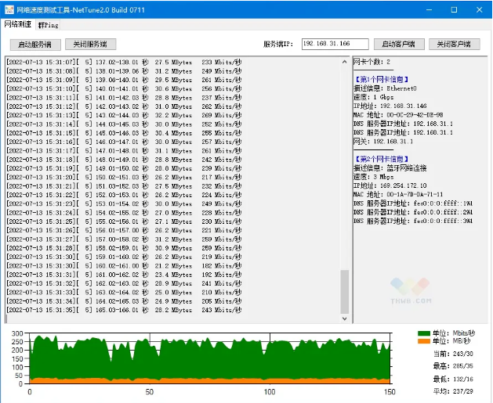
Task: Click the 服务端IP: label
Action: 278,45
